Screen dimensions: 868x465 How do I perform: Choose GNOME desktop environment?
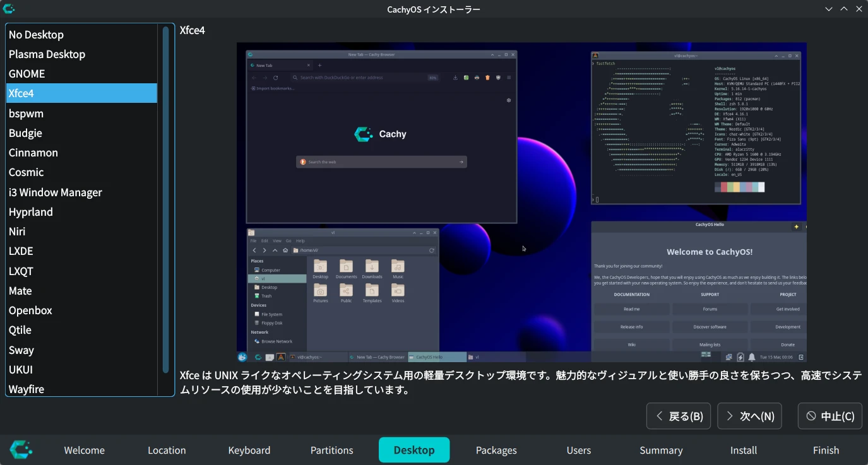pyautogui.click(x=27, y=74)
